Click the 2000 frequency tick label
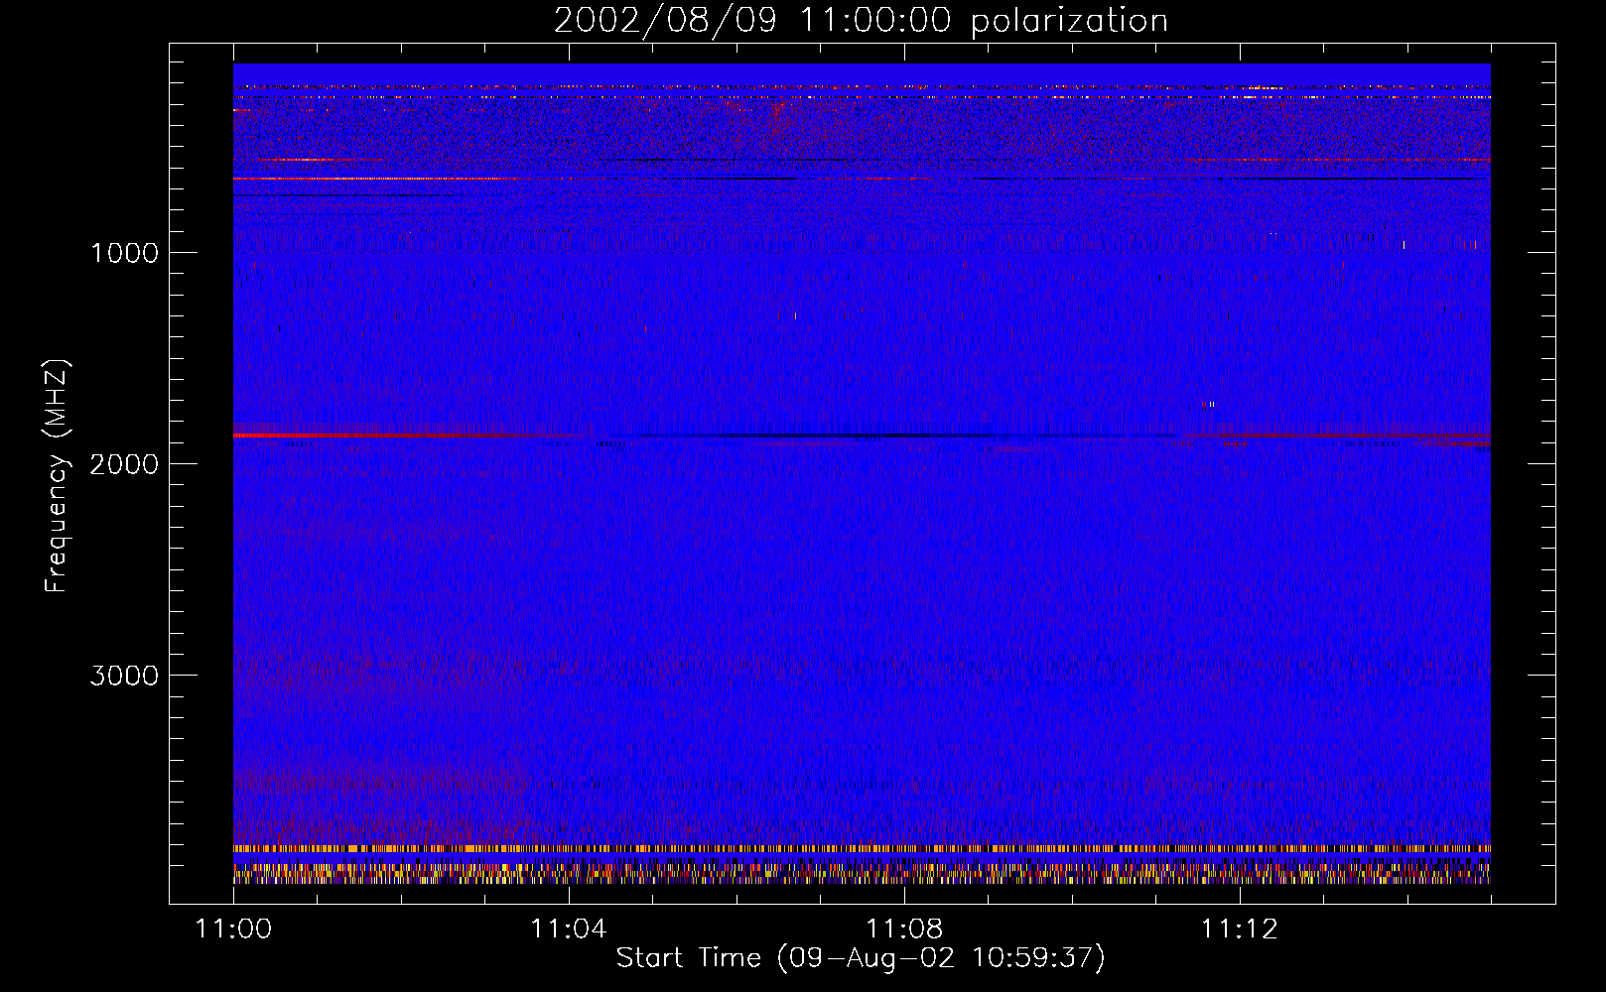 click(124, 464)
